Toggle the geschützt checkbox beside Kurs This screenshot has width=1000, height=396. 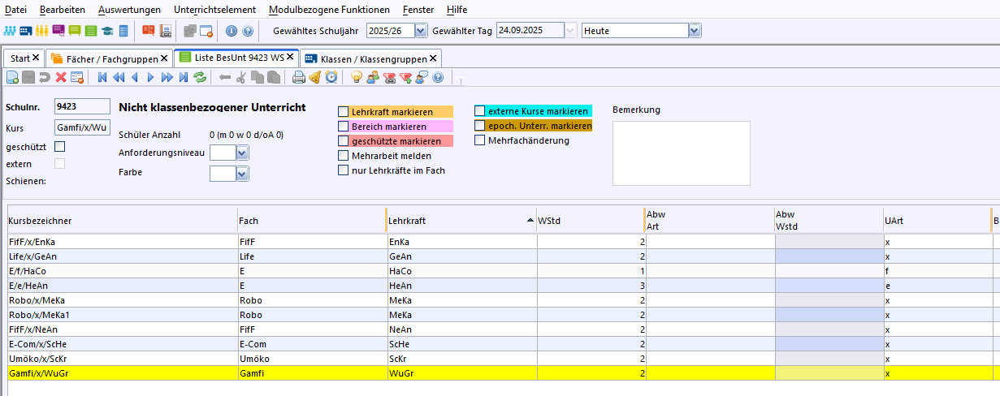[59, 147]
